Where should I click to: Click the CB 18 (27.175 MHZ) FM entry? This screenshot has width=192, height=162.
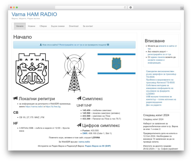click(31, 117)
